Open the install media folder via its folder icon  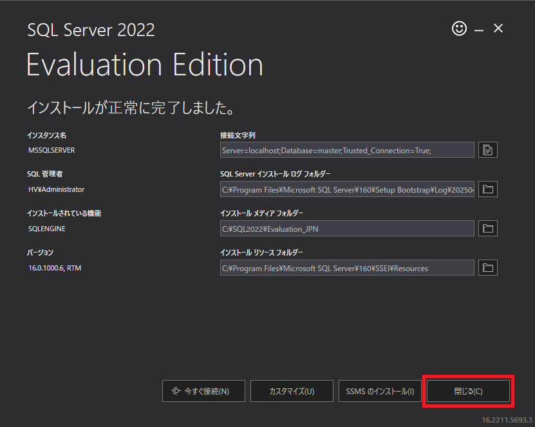(x=488, y=229)
